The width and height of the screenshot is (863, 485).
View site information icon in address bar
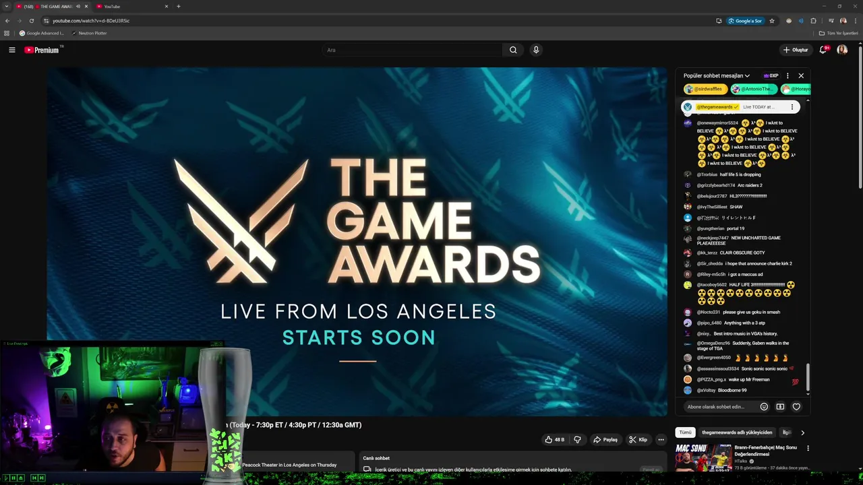(x=46, y=21)
